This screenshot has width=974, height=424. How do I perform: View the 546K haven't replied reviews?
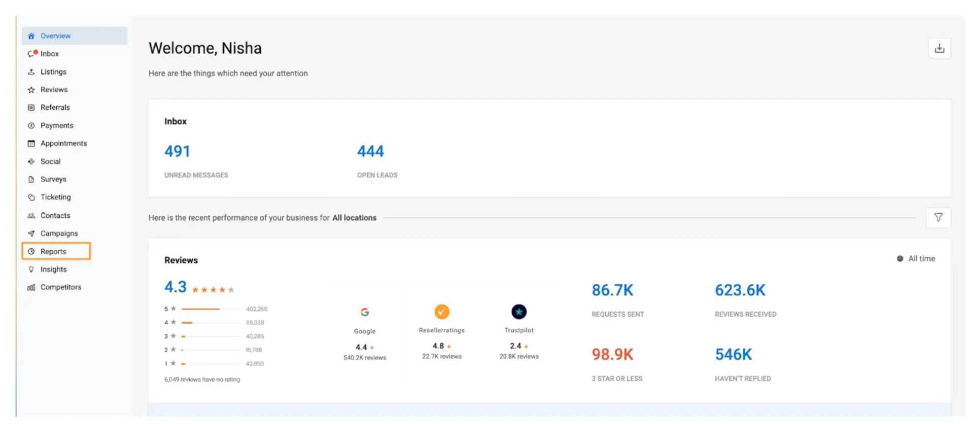(x=733, y=354)
